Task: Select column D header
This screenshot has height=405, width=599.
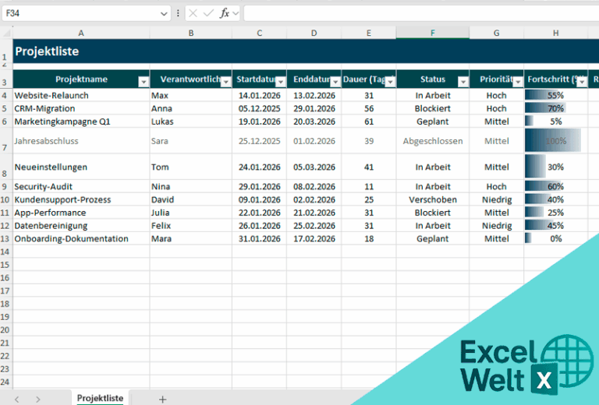Action: (x=314, y=33)
